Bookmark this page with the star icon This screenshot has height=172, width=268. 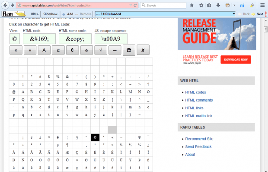201,5
